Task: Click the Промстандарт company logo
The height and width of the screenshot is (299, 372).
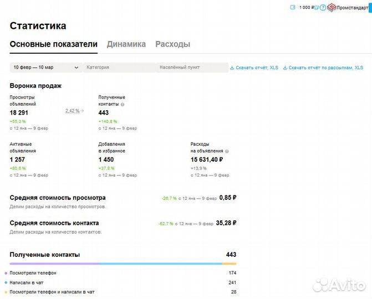Action: [331, 7]
